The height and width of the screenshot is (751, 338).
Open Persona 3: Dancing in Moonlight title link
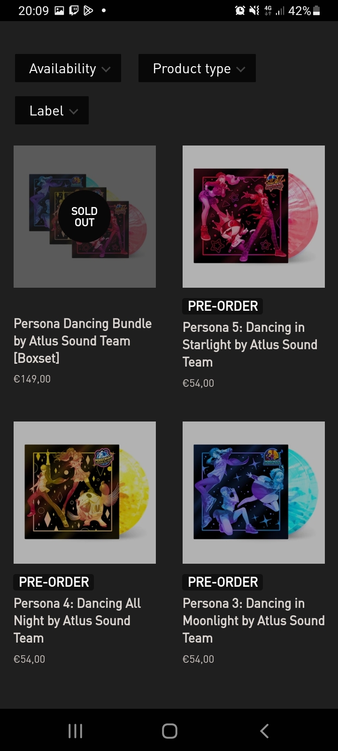253,621
